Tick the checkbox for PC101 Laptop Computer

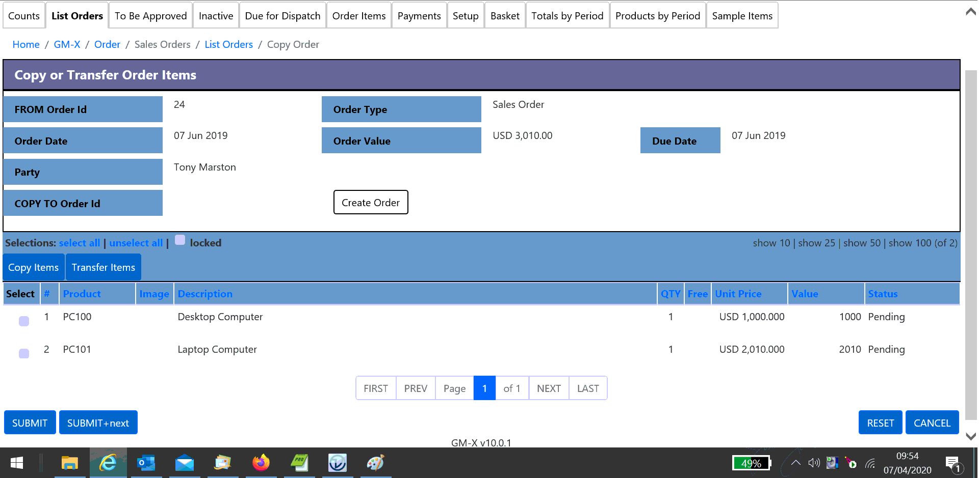[x=24, y=354]
